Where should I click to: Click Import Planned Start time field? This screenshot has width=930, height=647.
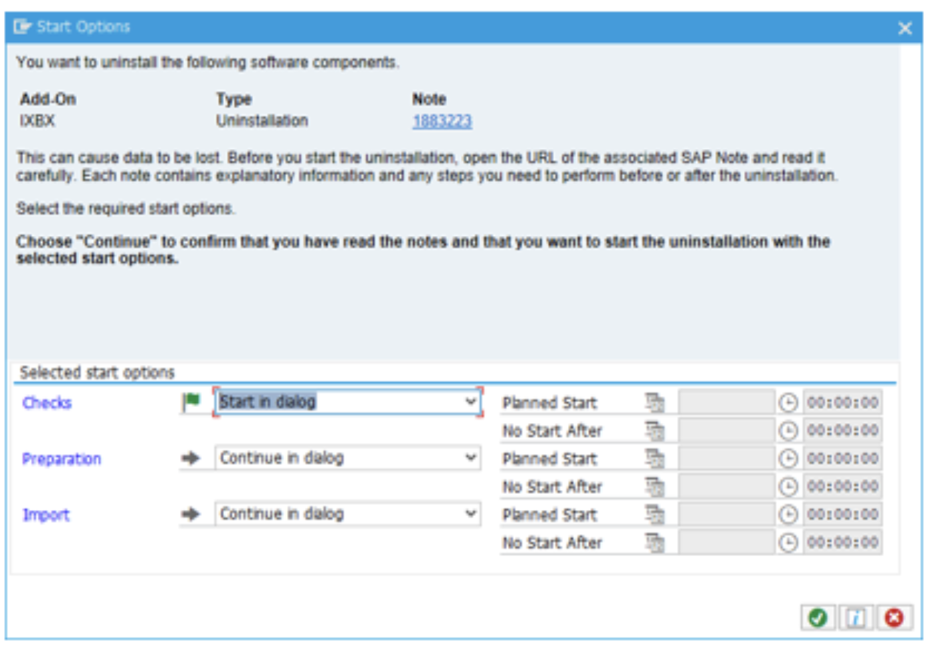coord(842,515)
